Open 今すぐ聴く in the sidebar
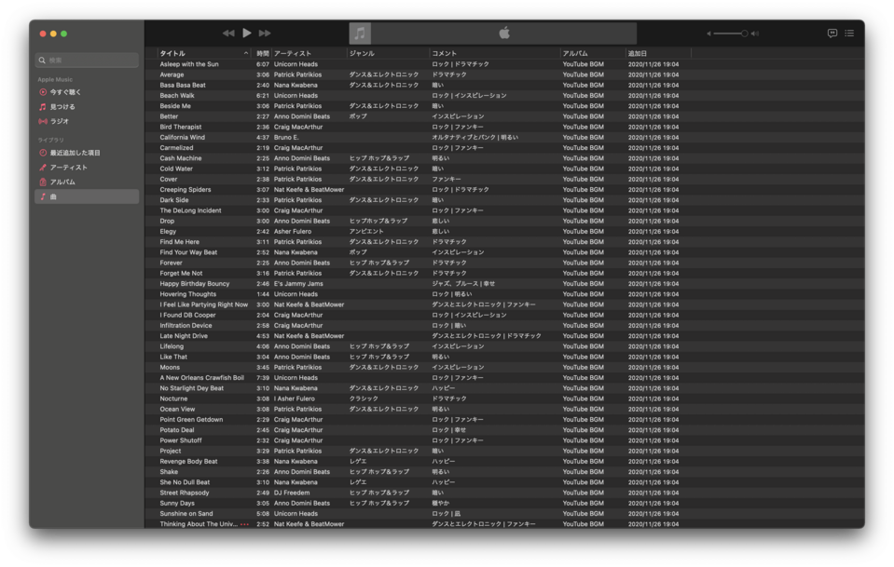Screen dimensions: 894x567 point(65,92)
